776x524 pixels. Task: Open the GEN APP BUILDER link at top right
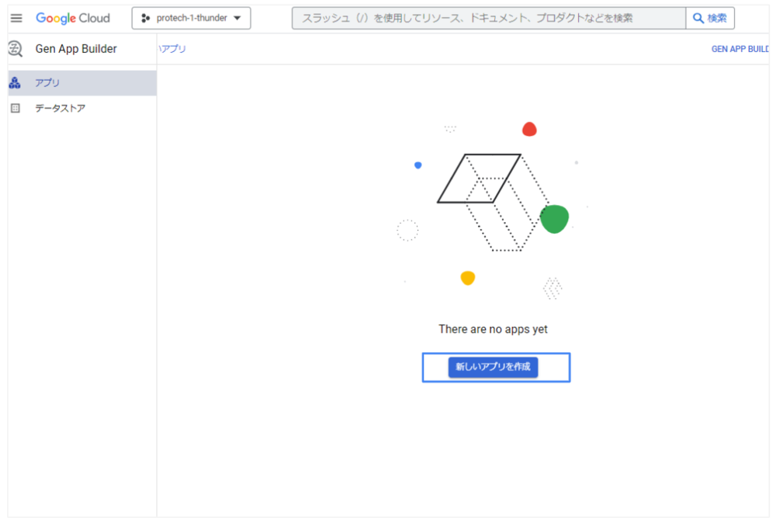tap(740, 49)
